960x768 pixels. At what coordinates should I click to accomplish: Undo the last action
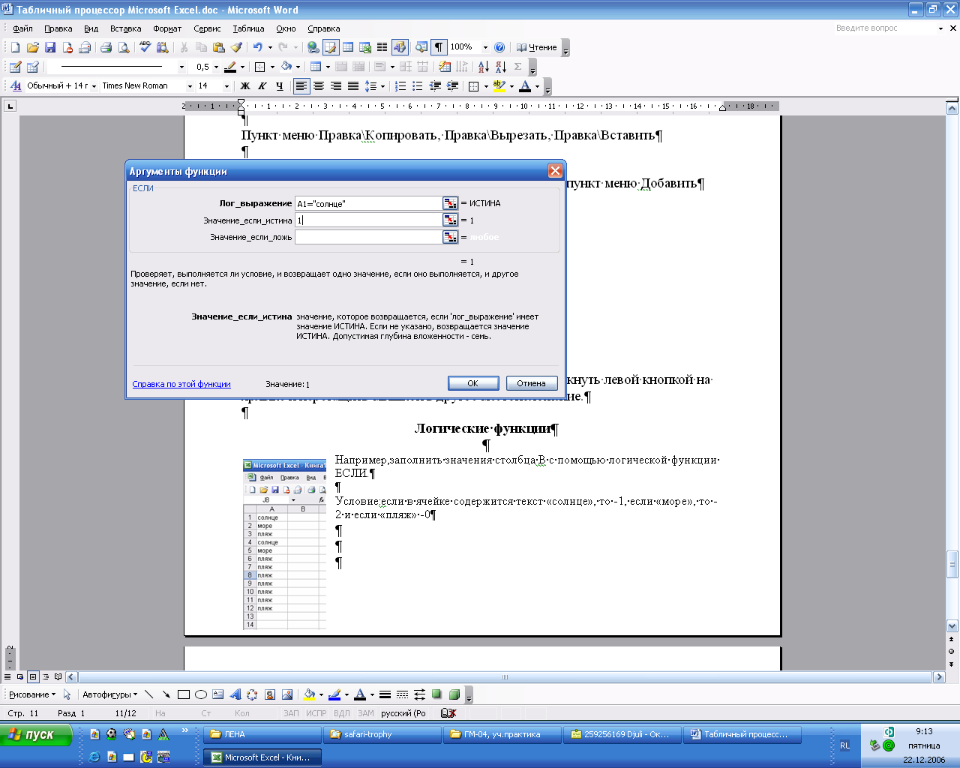tap(257, 47)
